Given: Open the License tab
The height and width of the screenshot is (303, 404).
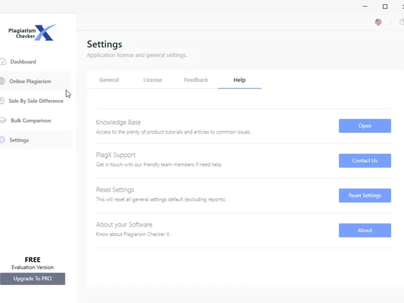Looking at the screenshot, I should click(x=153, y=80).
